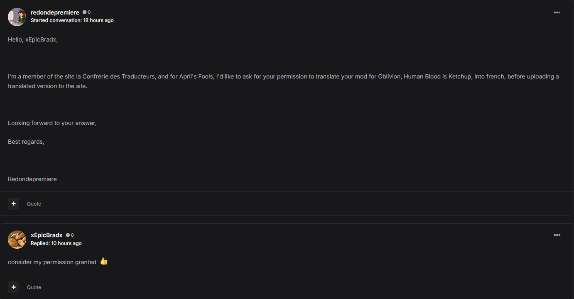Screen dimensions: 574x299
Task: Click the reputation dot beside redondepremiere
Action: (x=85, y=12)
